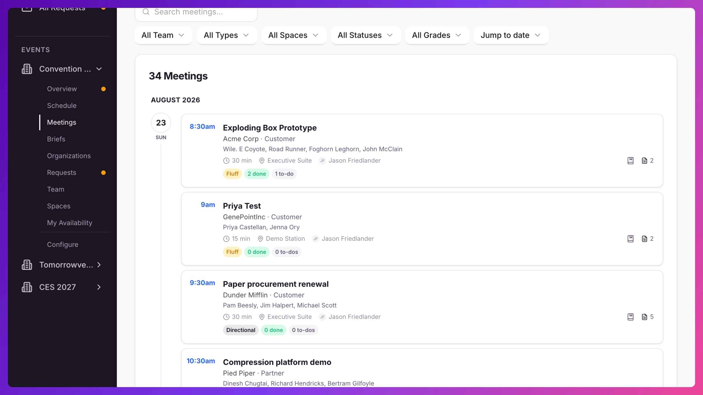The width and height of the screenshot is (703, 395).
Task: Select Meetings in sidebar
Action: pyautogui.click(x=62, y=122)
